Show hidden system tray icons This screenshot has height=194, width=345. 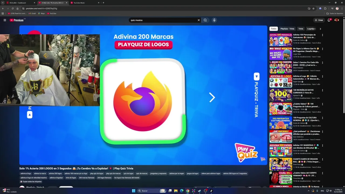coord(309,191)
